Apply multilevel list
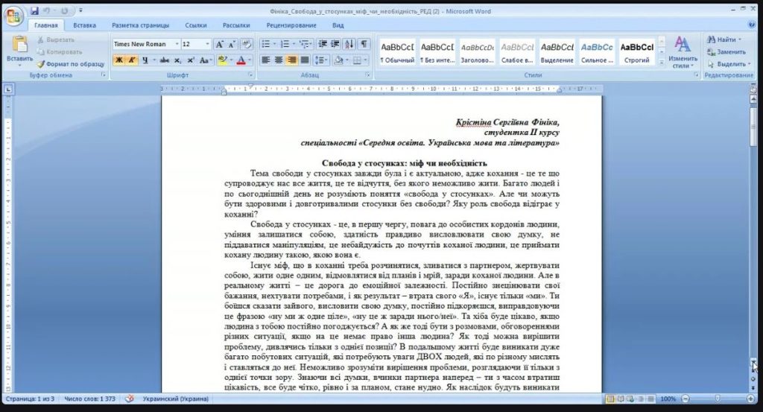The width and height of the screenshot is (763, 412). click(x=304, y=44)
